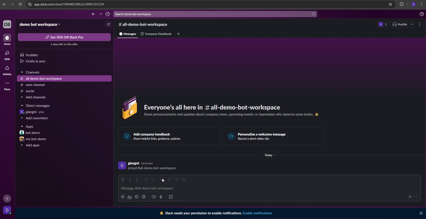Click the plus attach button in composer
The image size is (426, 219).
point(123,197)
